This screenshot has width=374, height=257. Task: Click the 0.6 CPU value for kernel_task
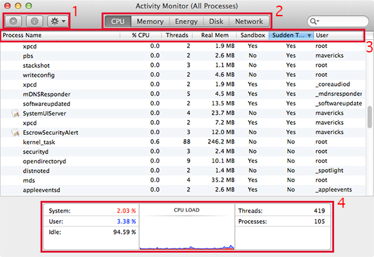click(155, 142)
